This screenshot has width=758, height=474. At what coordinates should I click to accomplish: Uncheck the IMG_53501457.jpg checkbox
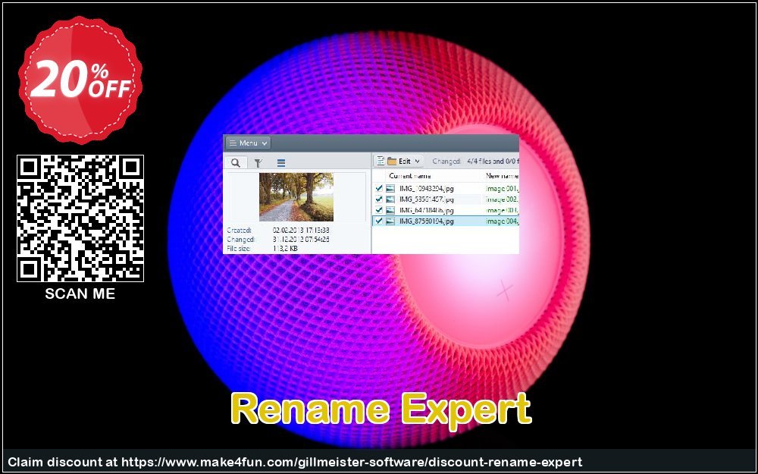[379, 199]
